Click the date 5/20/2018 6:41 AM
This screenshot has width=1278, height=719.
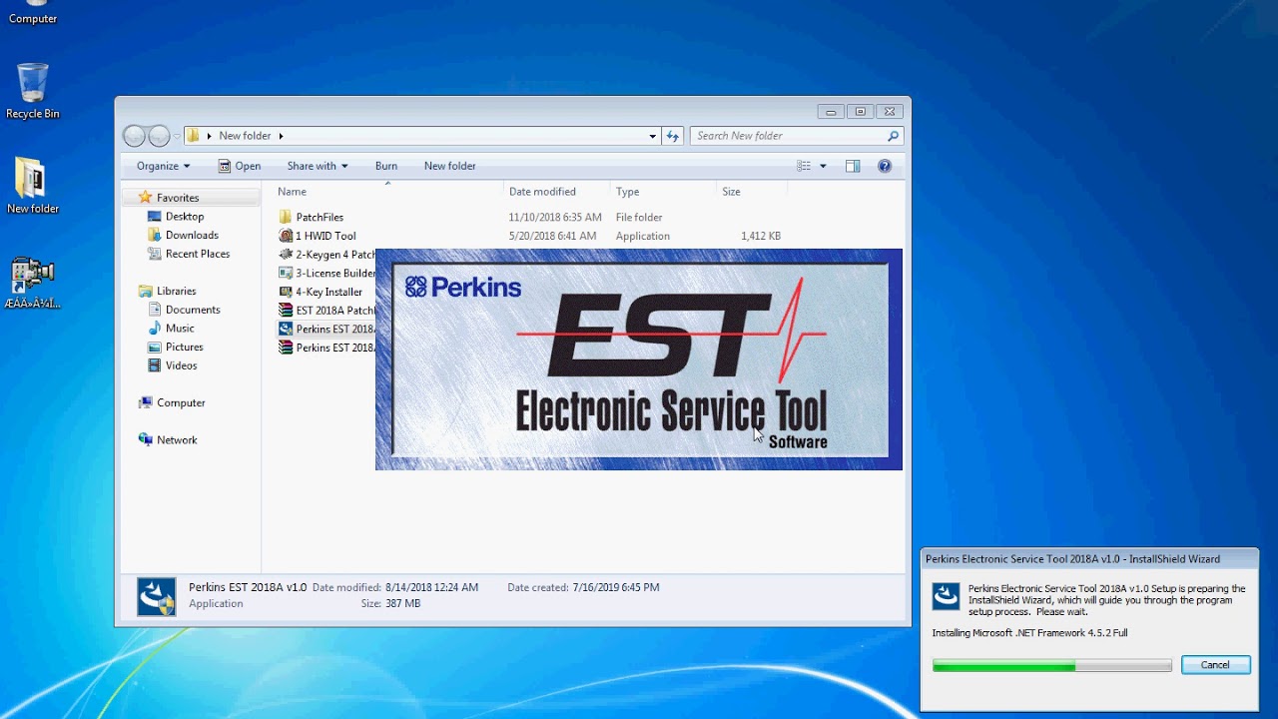pyautogui.click(x=552, y=237)
